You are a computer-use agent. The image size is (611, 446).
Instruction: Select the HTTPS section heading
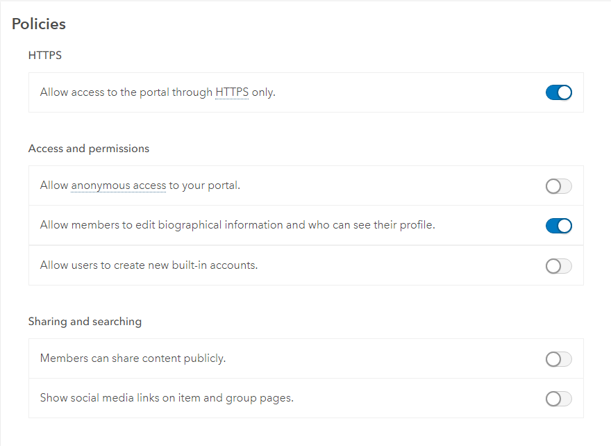click(x=45, y=55)
